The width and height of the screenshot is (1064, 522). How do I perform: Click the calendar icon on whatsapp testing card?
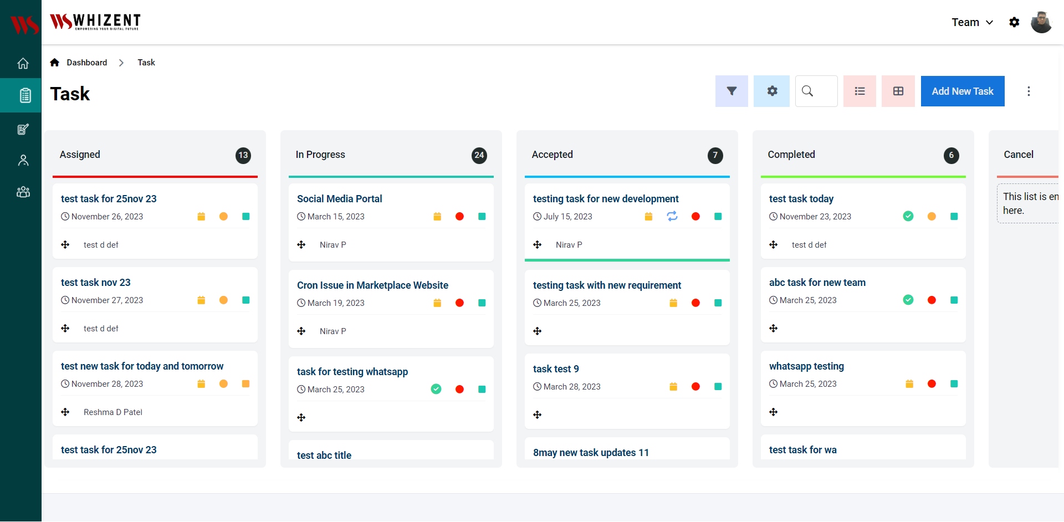pos(909,383)
